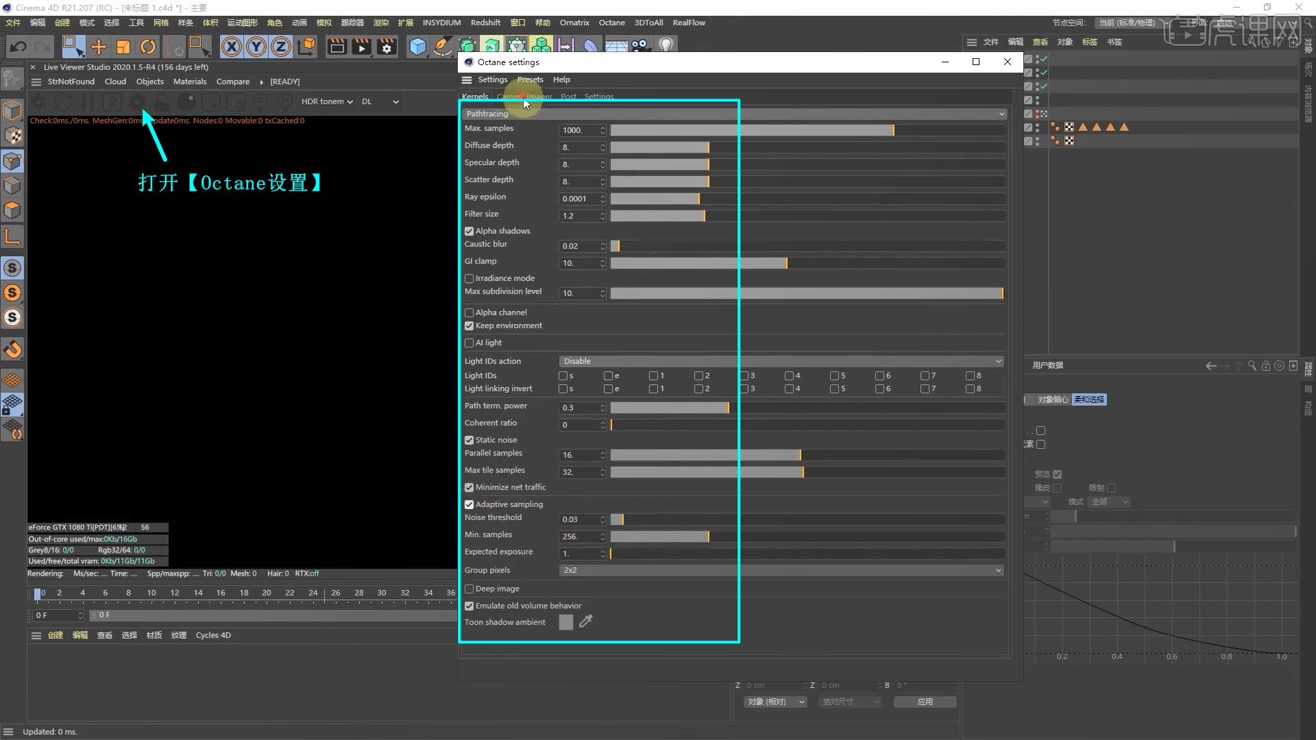Toggle the magnet Snap icon in sidebar
The image size is (1316, 740).
click(x=12, y=349)
